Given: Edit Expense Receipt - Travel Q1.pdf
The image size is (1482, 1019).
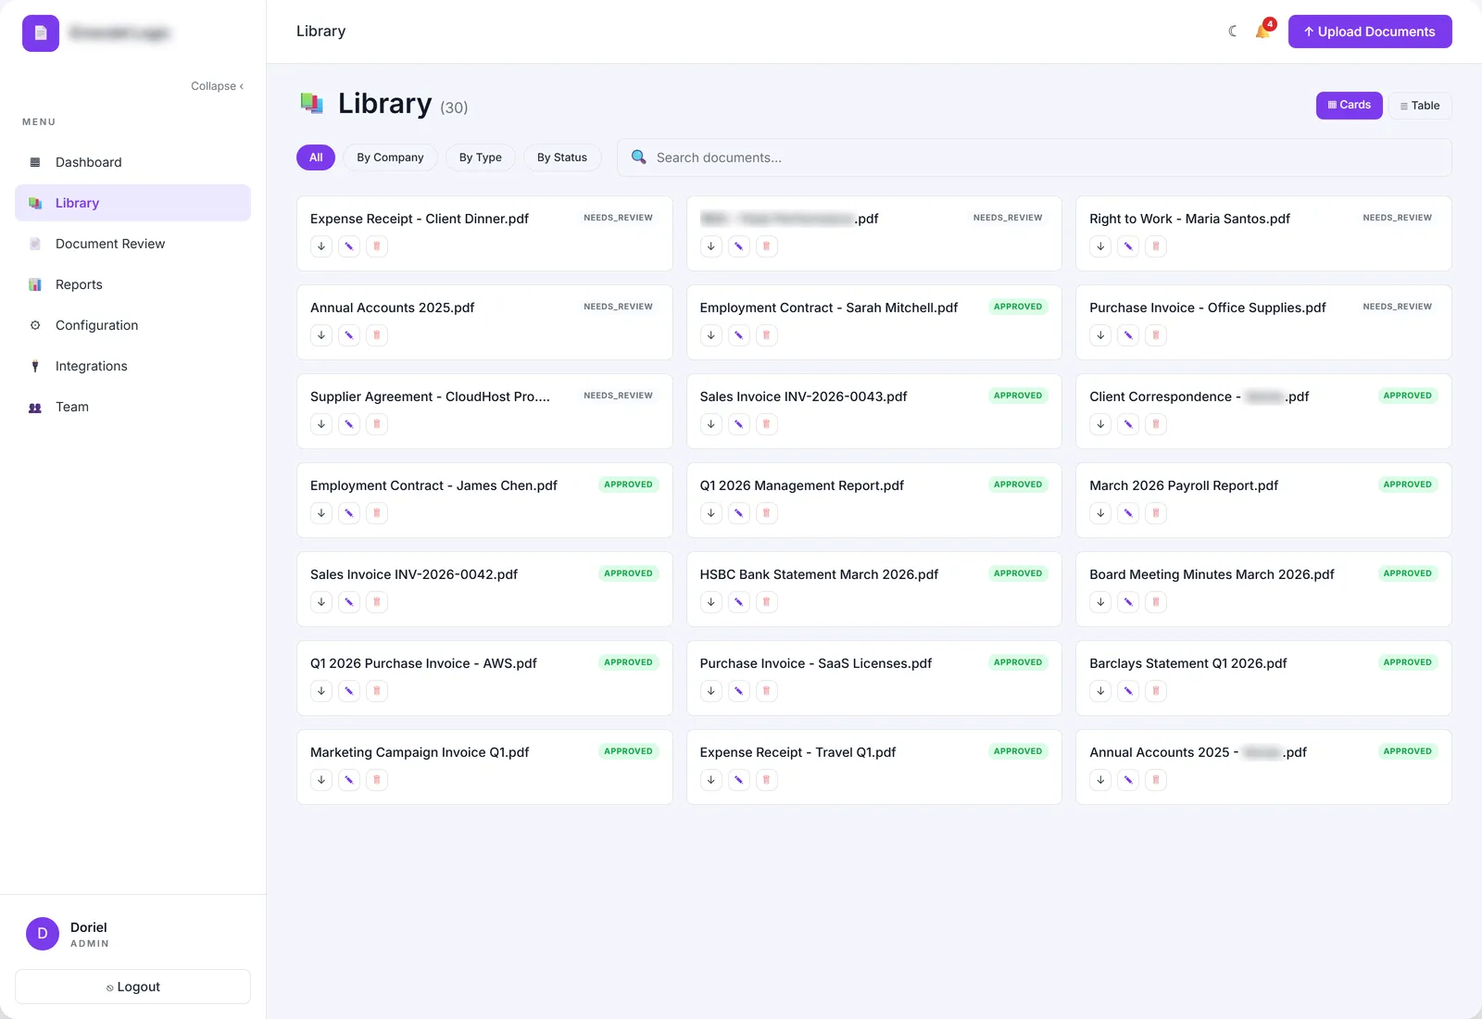Looking at the screenshot, I should 739,780.
